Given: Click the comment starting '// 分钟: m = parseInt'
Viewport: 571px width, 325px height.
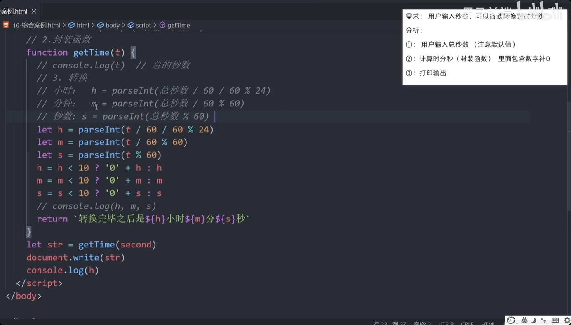Looking at the screenshot, I should [x=140, y=104].
